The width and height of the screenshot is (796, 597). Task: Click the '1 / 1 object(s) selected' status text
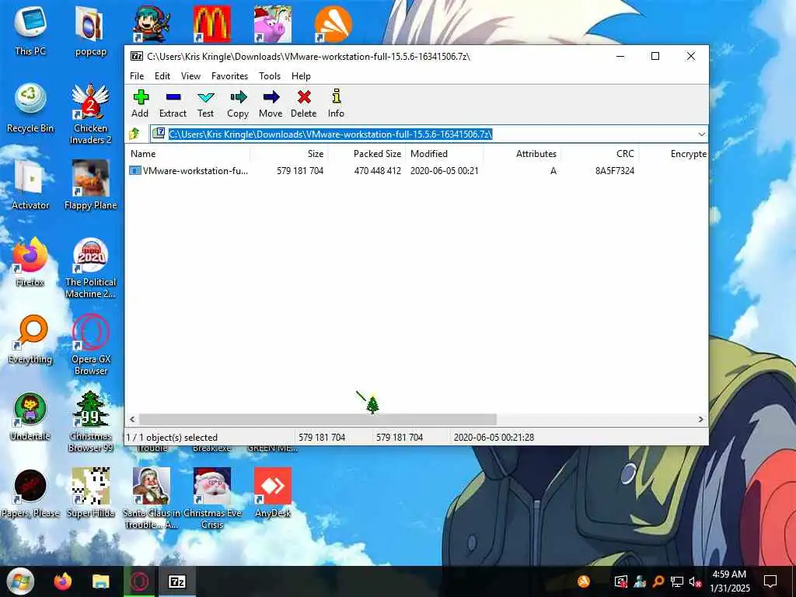172,437
